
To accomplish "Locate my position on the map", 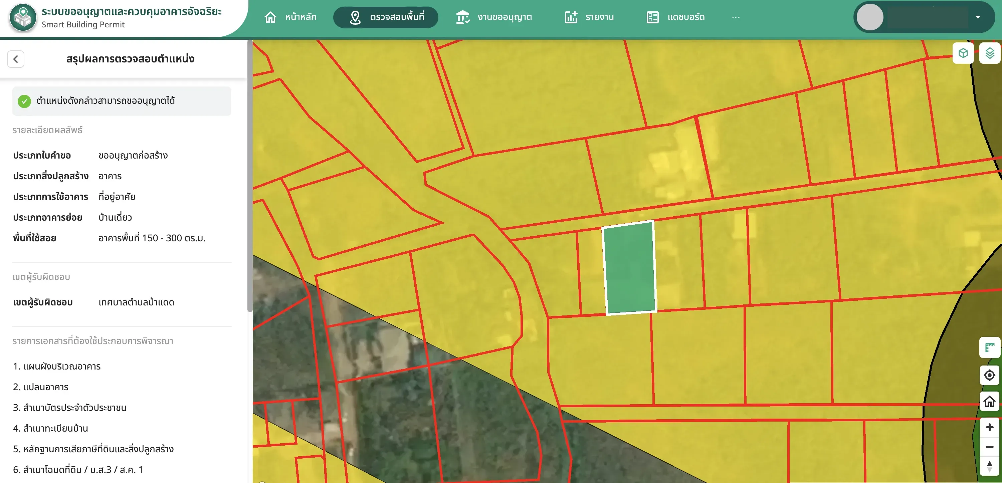I will coord(990,375).
